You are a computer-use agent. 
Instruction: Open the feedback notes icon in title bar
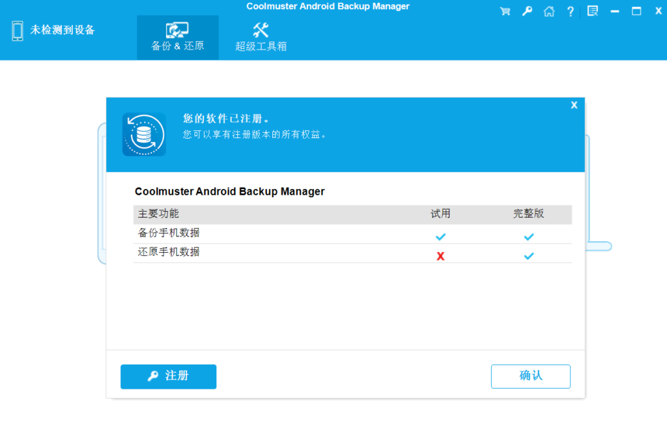click(x=593, y=12)
